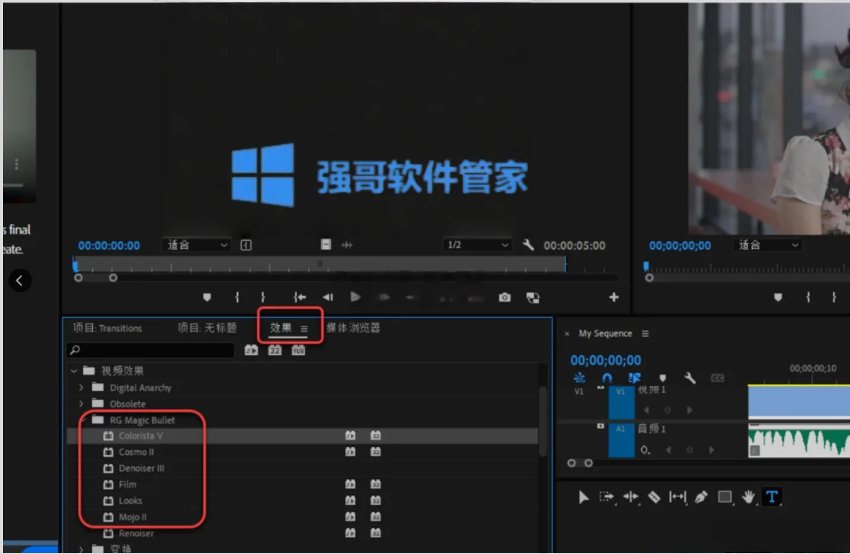Add a marker in the My Sequence timeline

(x=663, y=378)
